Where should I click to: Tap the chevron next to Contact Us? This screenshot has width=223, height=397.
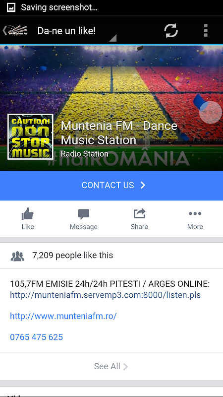143,185
